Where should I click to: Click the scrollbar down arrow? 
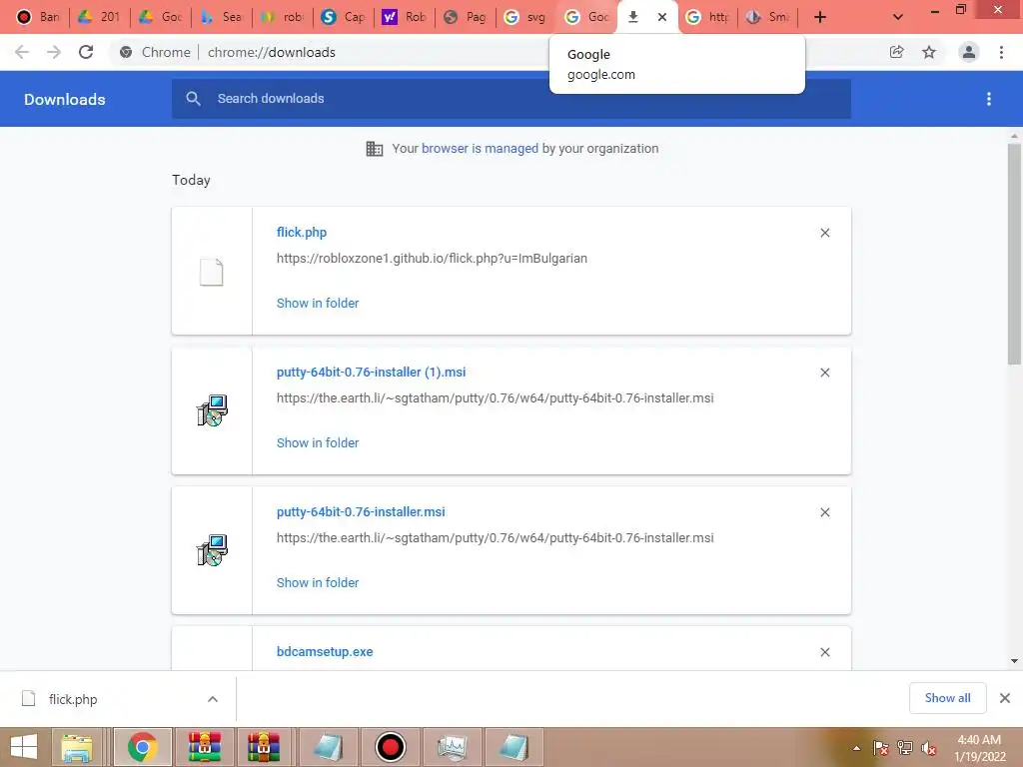pyautogui.click(x=1014, y=661)
